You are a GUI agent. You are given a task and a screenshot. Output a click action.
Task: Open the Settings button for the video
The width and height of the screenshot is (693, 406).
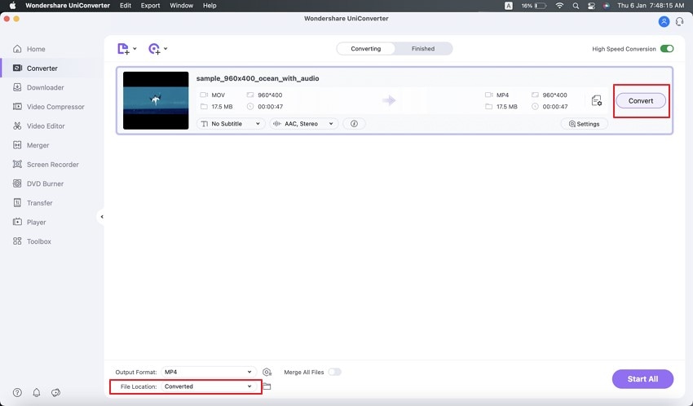pyautogui.click(x=585, y=124)
